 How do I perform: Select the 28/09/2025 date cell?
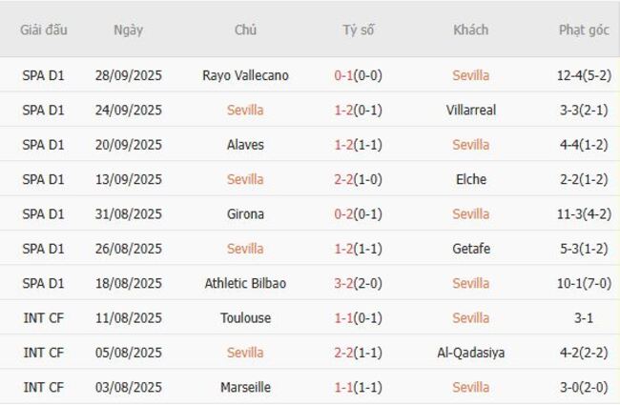click(x=128, y=75)
